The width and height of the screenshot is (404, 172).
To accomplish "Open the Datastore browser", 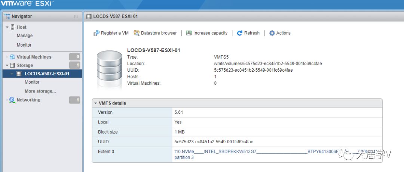I will [155, 33].
